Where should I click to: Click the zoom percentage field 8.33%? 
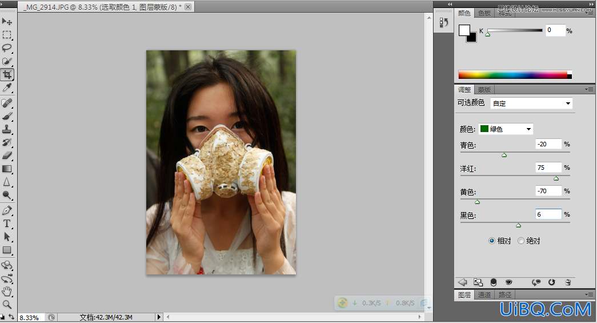(31, 317)
